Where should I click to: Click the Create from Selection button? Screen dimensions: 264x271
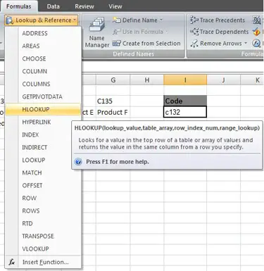(x=146, y=44)
